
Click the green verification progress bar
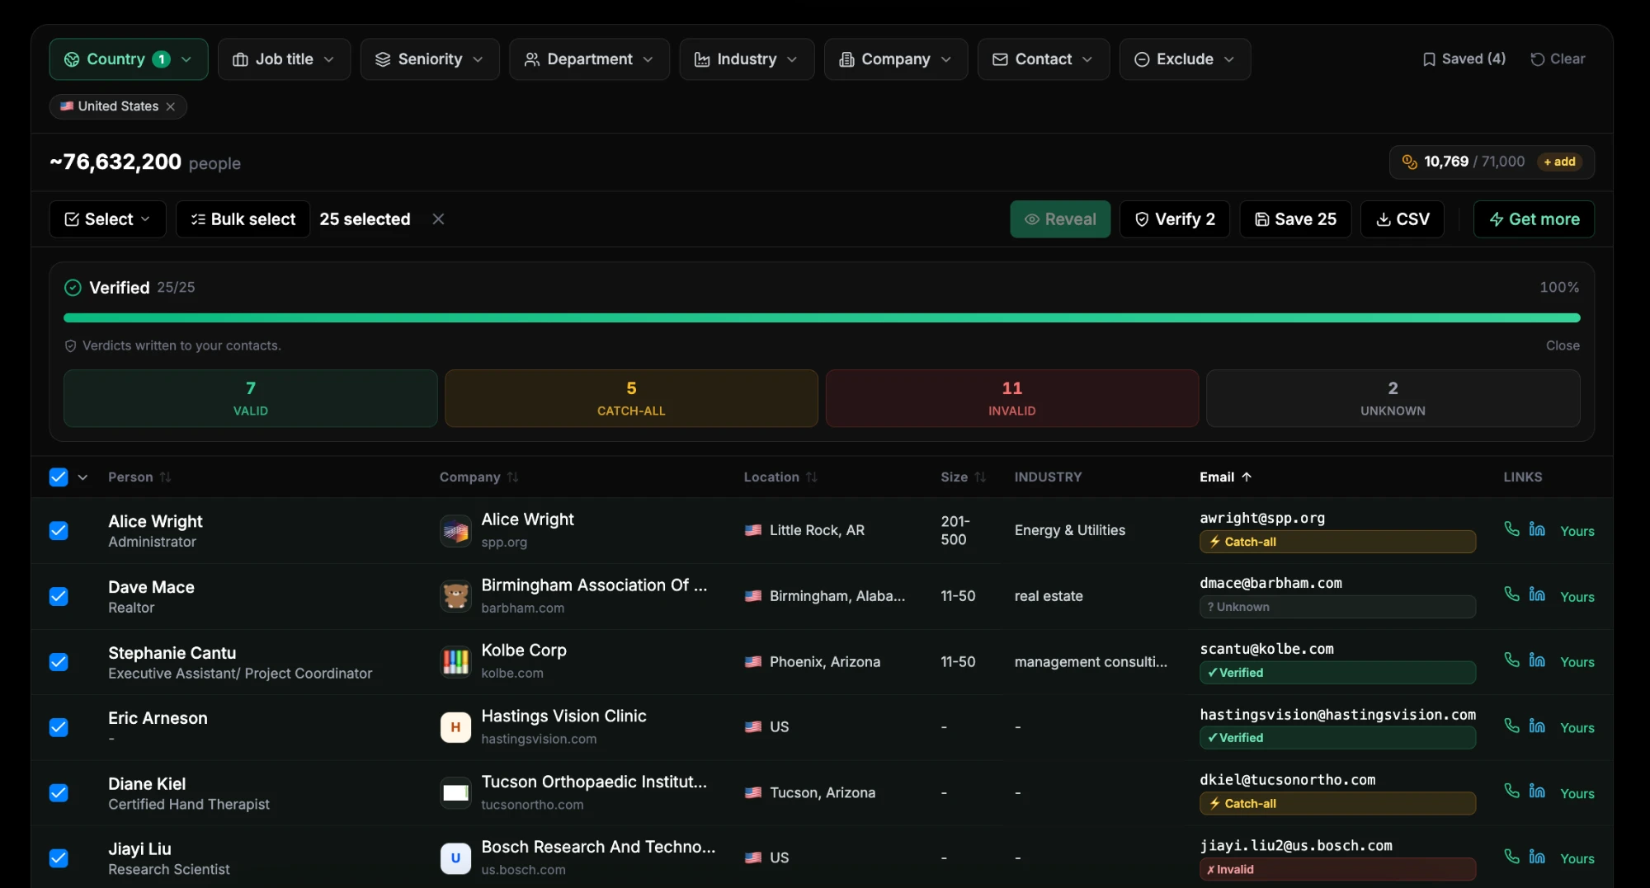coord(822,317)
